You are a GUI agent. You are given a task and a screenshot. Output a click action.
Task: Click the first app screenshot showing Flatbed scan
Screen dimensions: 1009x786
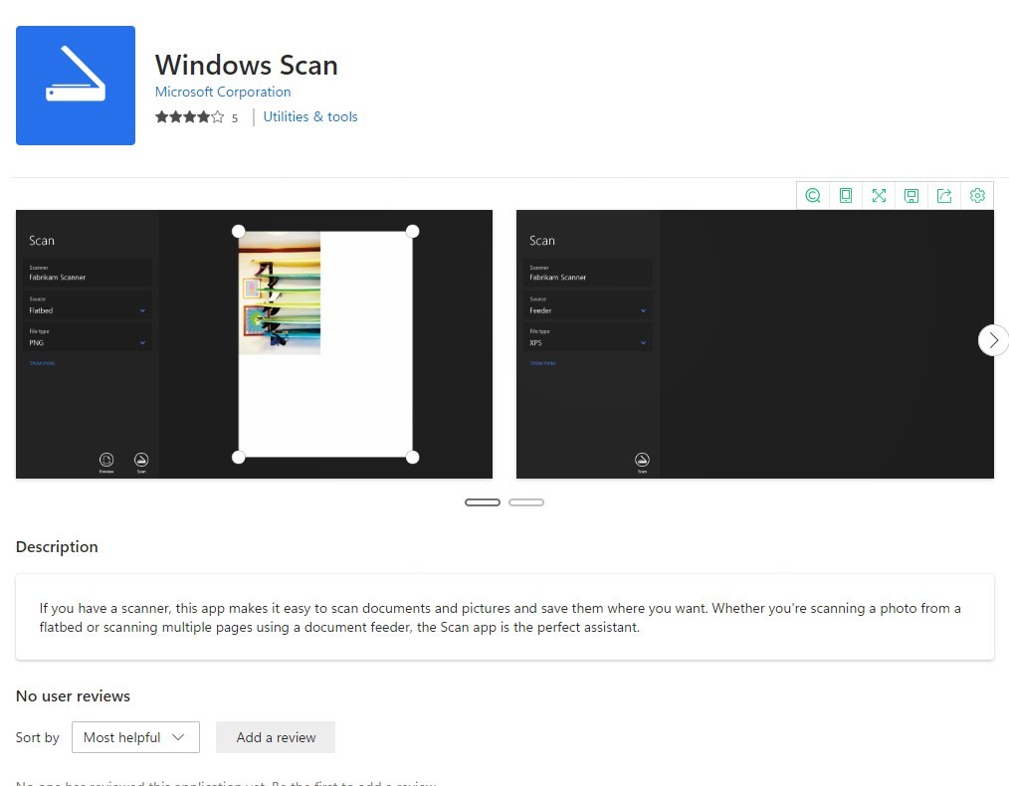[254, 342]
